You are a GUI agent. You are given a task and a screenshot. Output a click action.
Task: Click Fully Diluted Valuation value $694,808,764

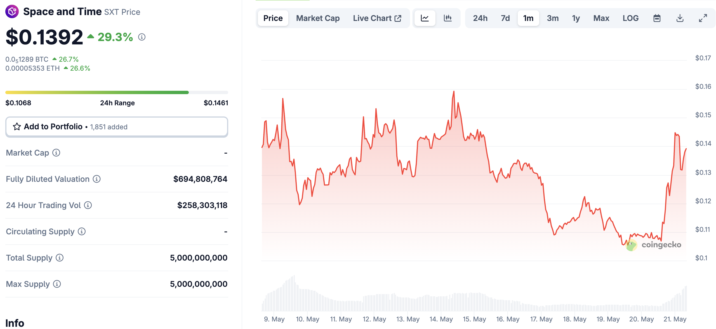200,179
